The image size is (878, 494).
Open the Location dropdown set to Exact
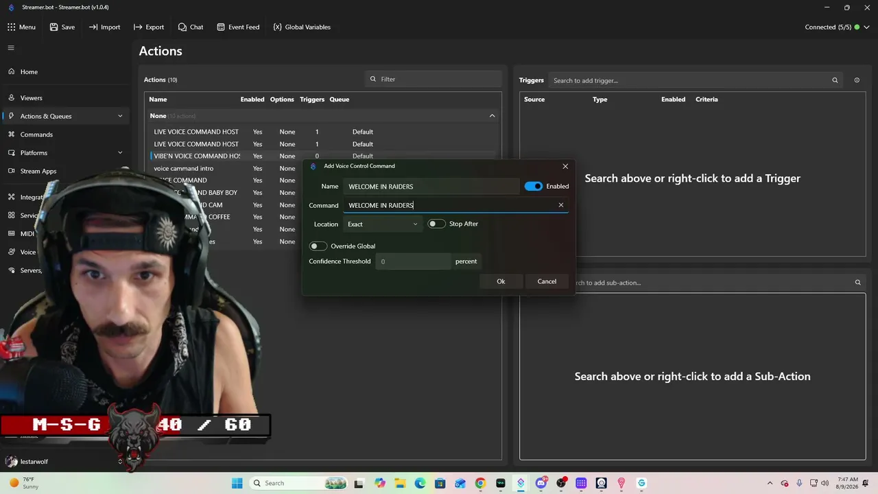tap(382, 224)
